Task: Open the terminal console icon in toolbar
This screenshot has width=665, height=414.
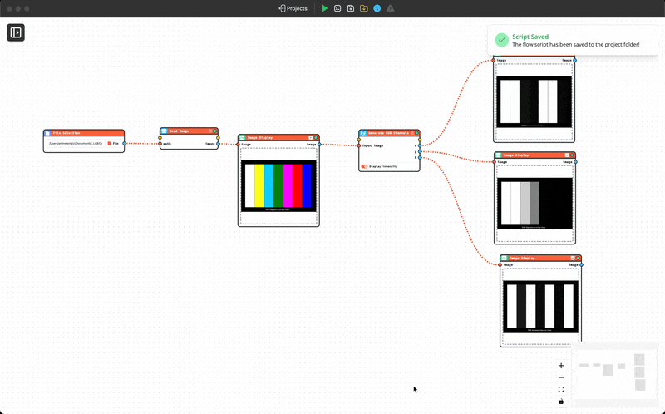Action: click(337, 8)
